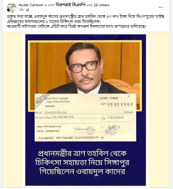Open the Hudar Cartoon profile picture
173x189 pixels.
tap(11, 8)
